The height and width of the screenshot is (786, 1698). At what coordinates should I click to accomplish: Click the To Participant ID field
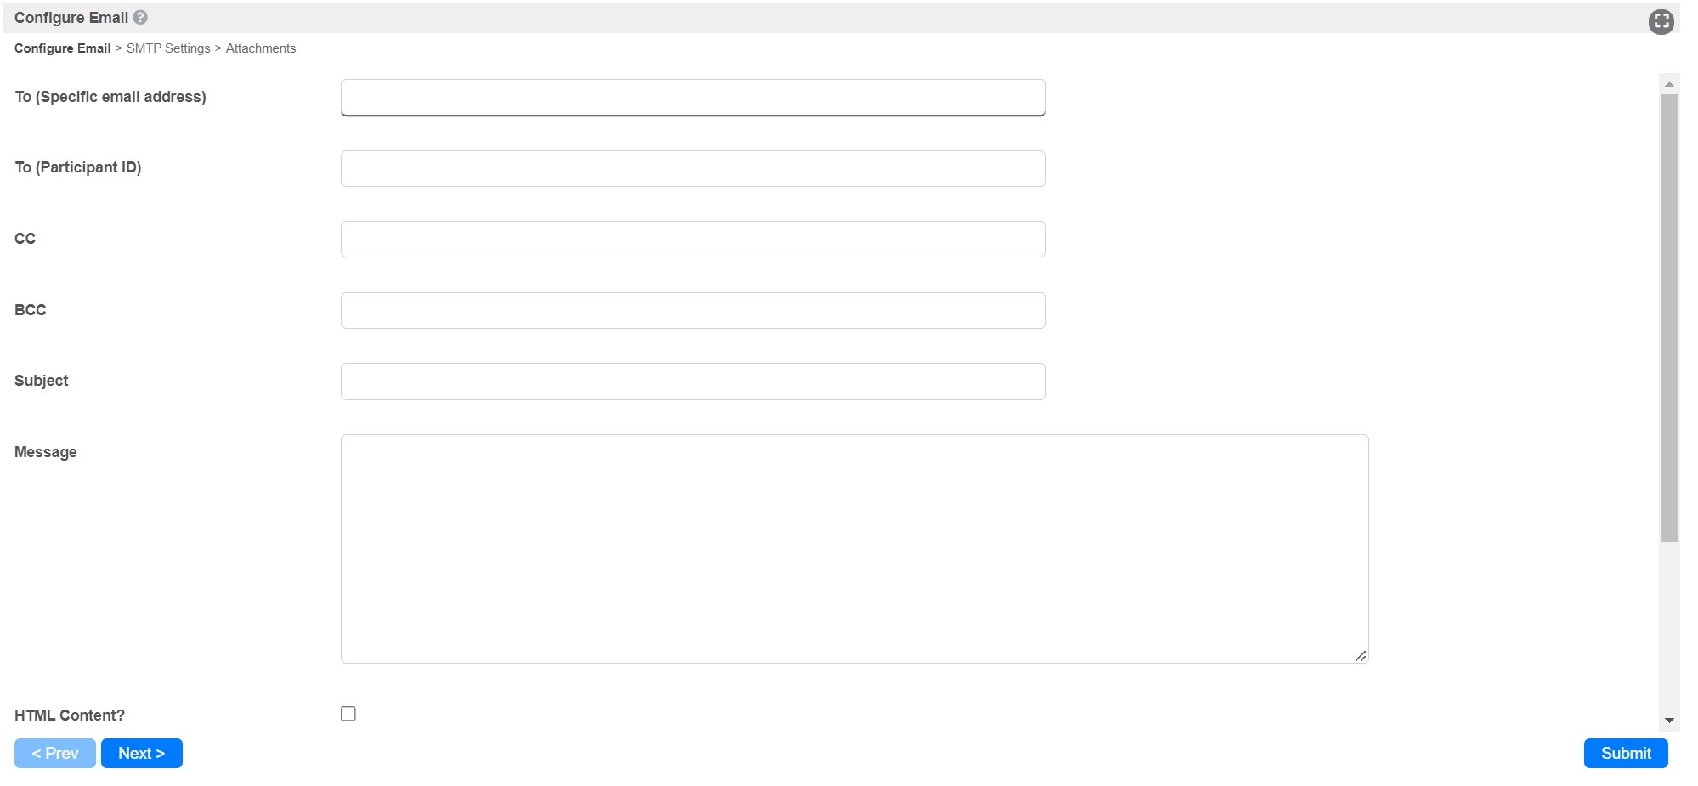pyautogui.click(x=693, y=168)
